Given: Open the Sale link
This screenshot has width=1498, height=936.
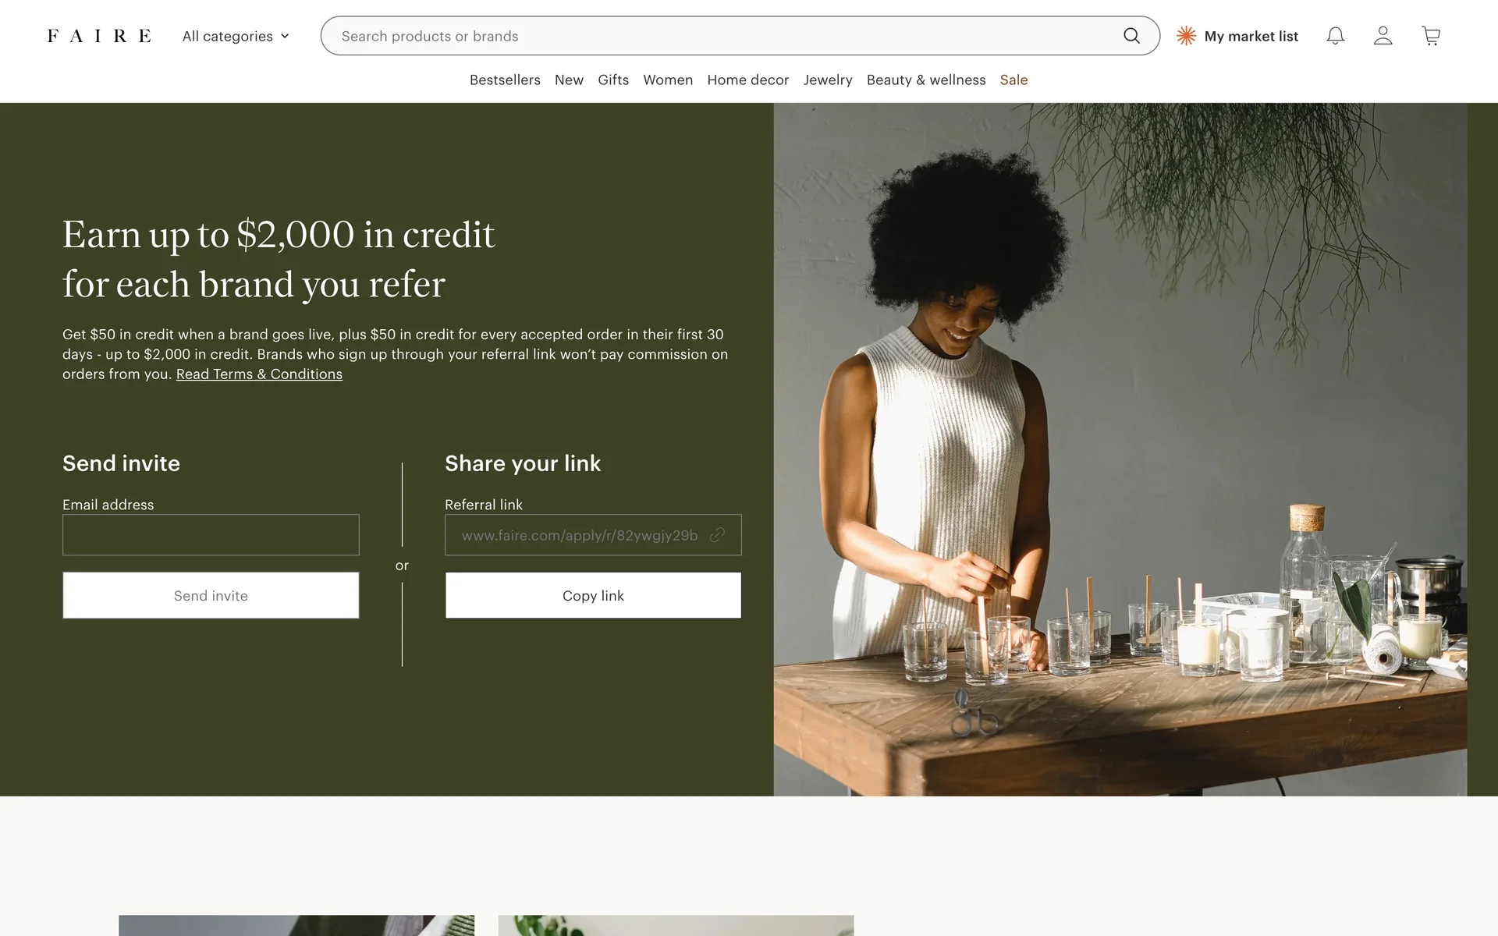Looking at the screenshot, I should click(x=1013, y=80).
